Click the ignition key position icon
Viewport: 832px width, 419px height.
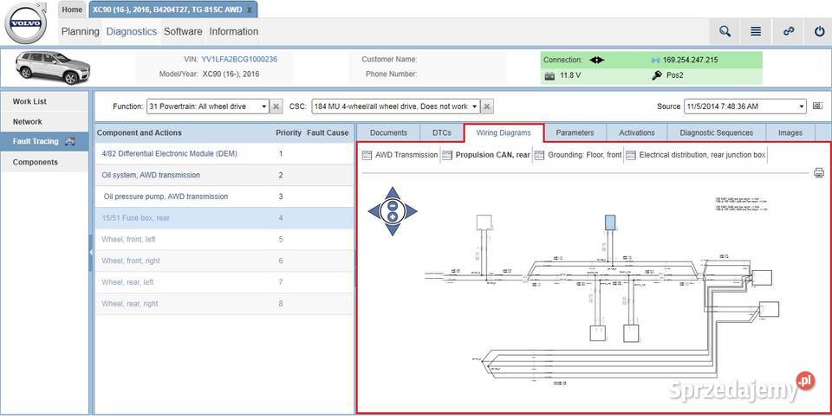[x=657, y=75]
